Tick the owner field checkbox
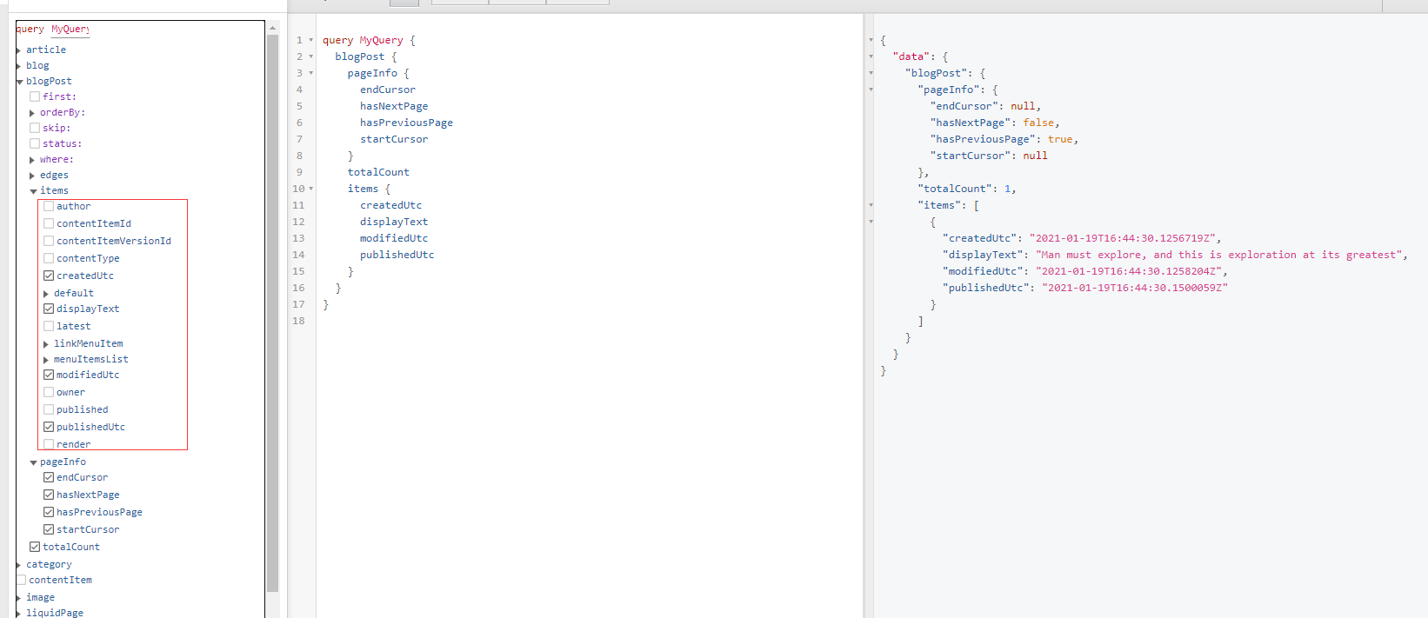The image size is (1428, 618). tap(49, 392)
